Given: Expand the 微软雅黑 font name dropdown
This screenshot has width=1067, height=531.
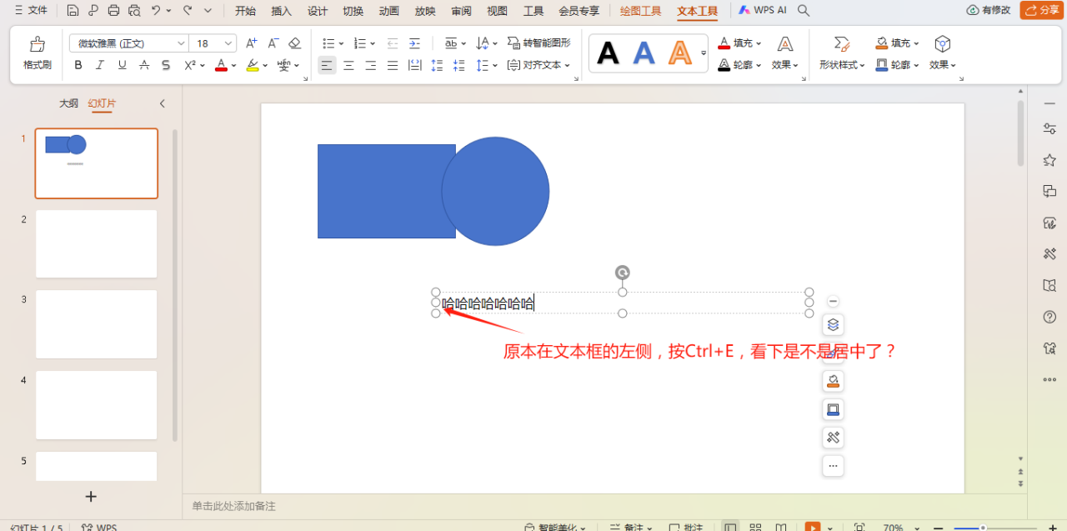Looking at the screenshot, I should tap(182, 43).
